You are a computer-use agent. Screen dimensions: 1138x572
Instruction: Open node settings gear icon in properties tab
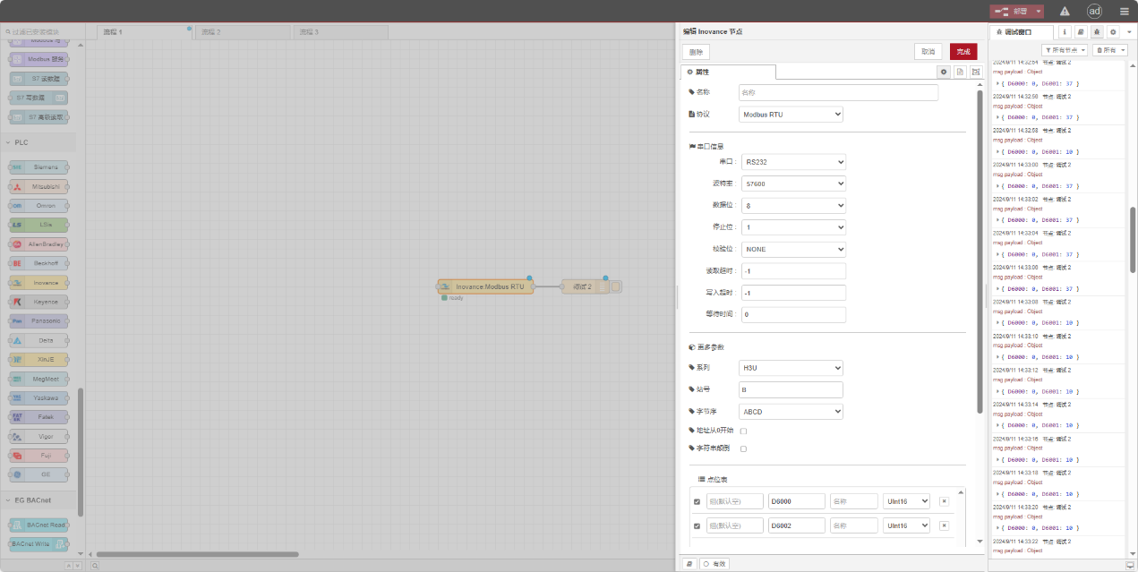(x=944, y=72)
